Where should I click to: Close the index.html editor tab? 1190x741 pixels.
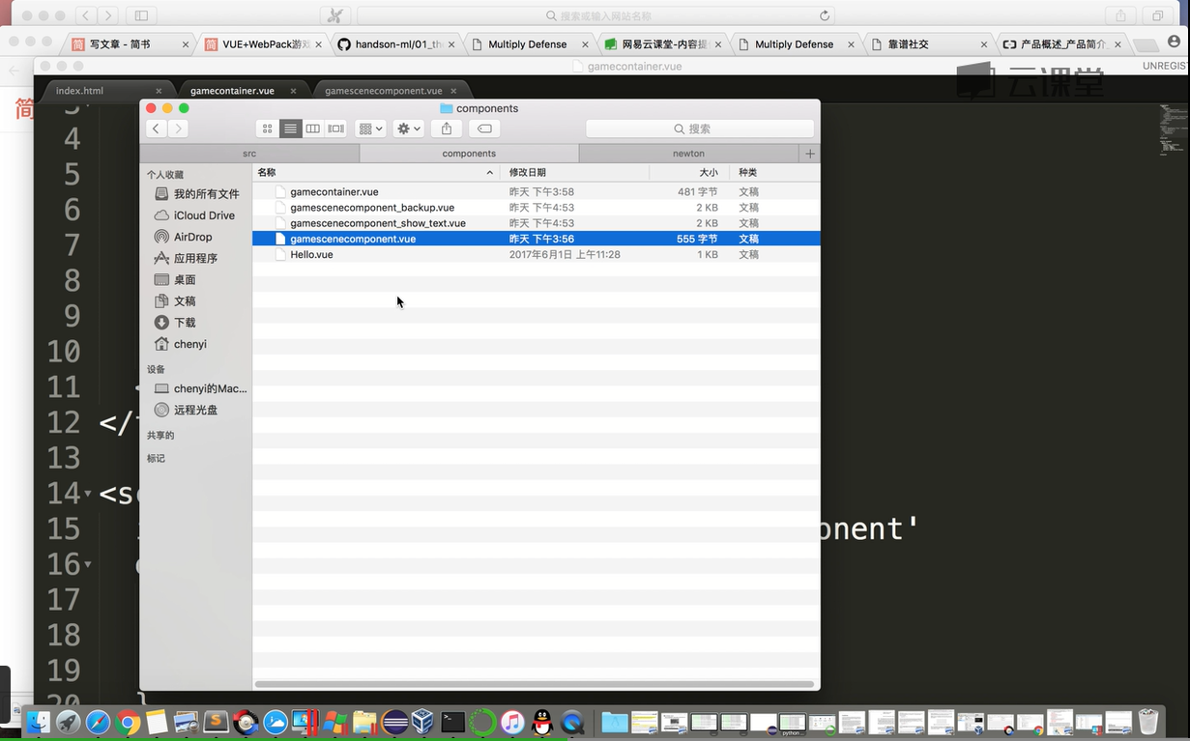click(x=159, y=91)
